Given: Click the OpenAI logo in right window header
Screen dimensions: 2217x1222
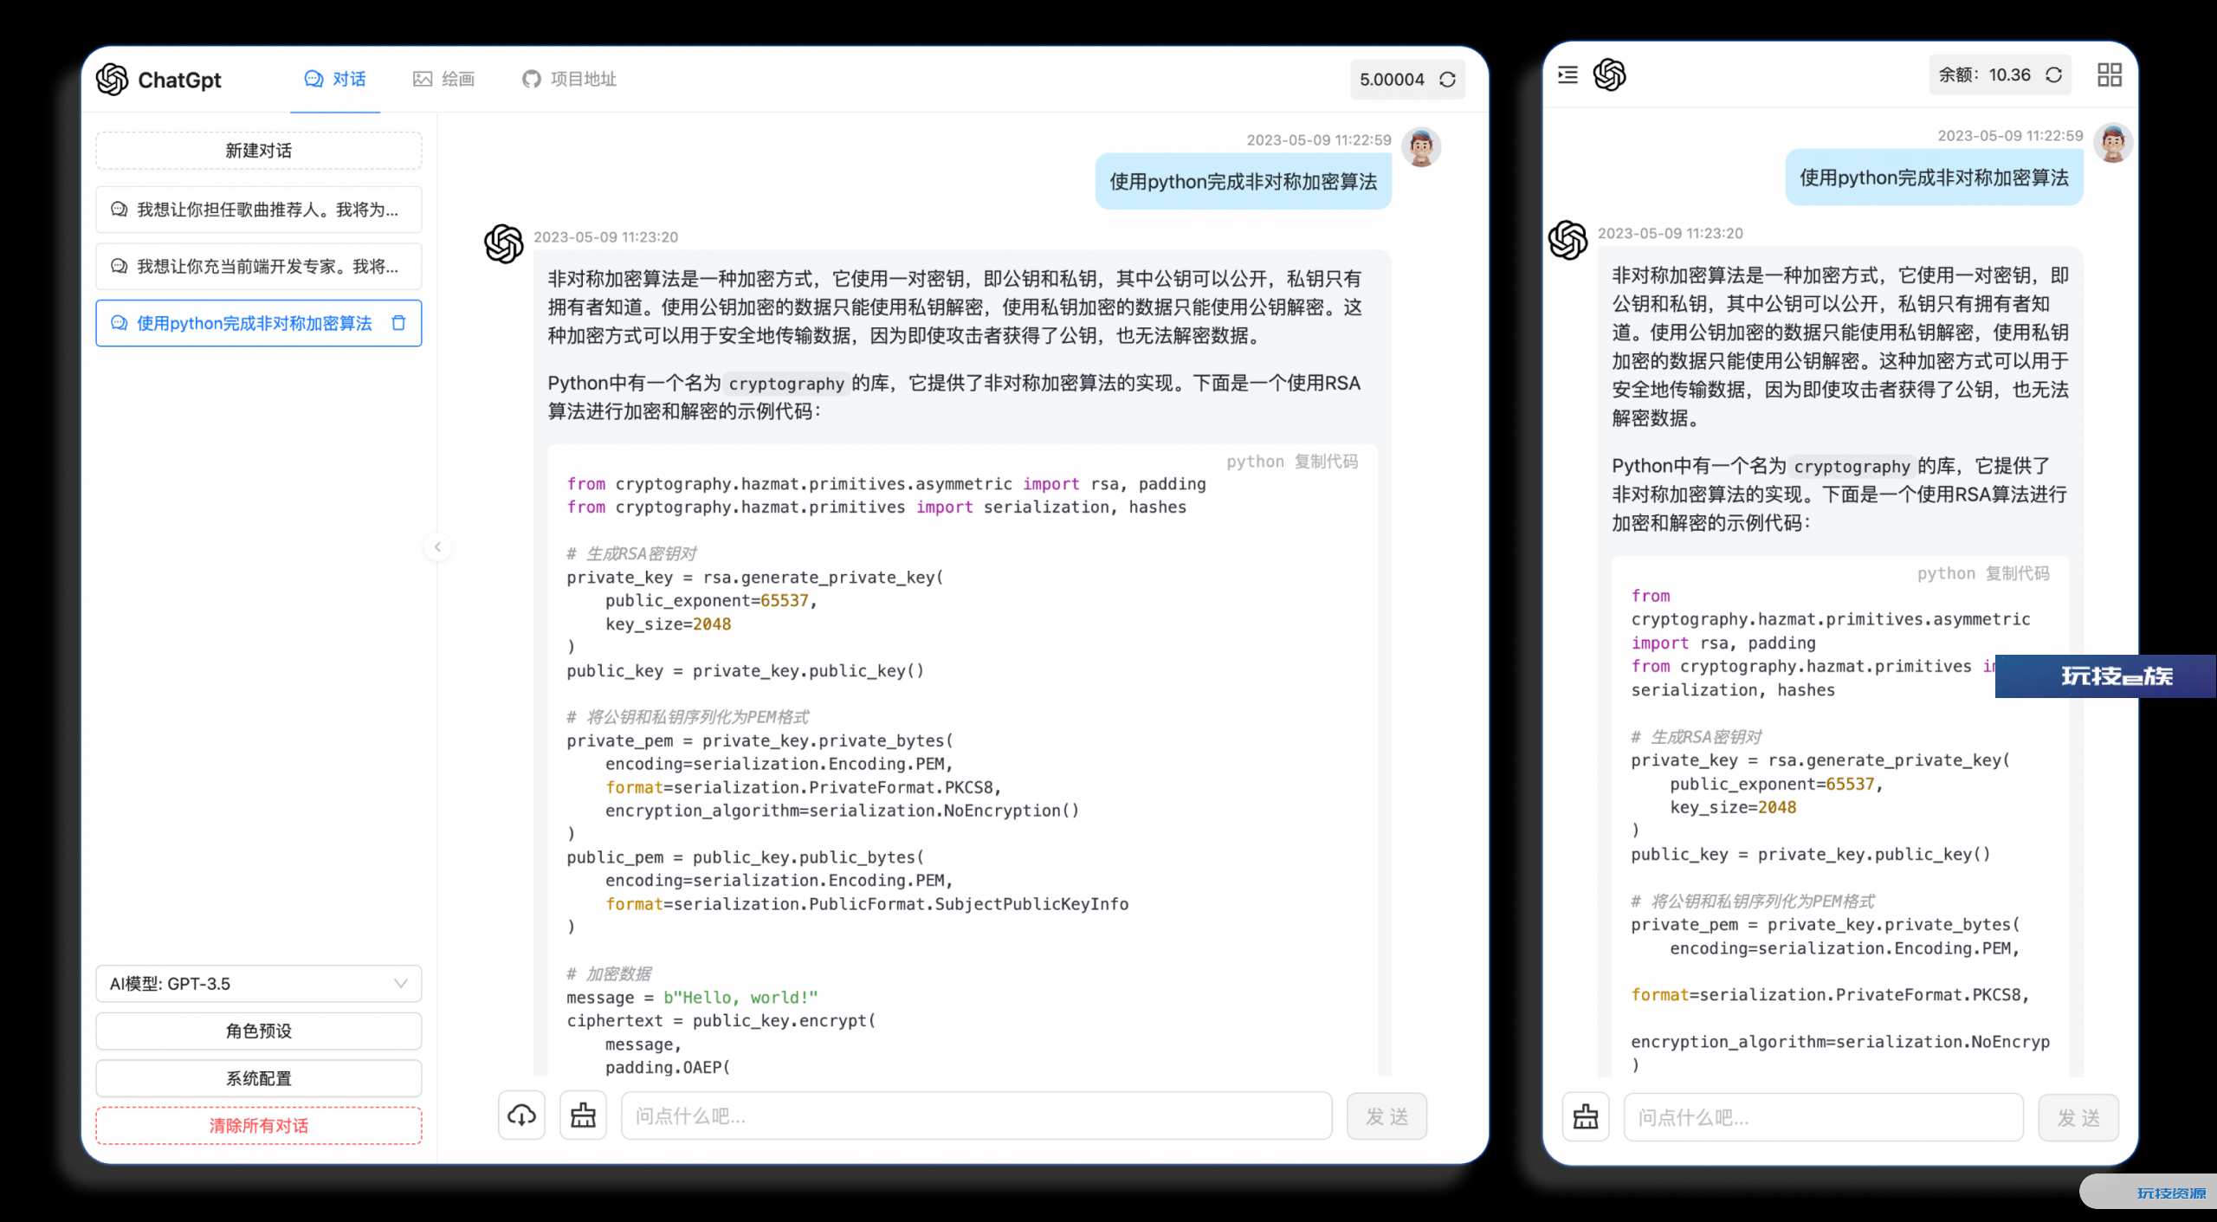Looking at the screenshot, I should 1610,75.
